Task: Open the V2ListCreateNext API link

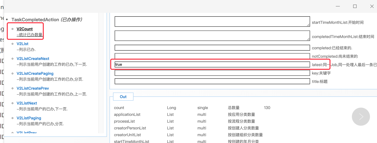Action: (x=33, y=58)
